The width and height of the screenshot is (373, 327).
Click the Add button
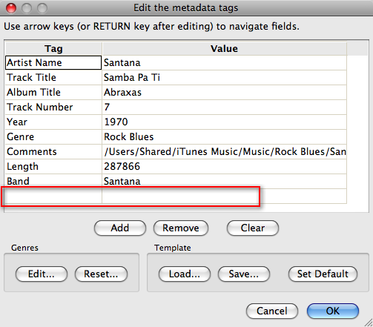120,228
